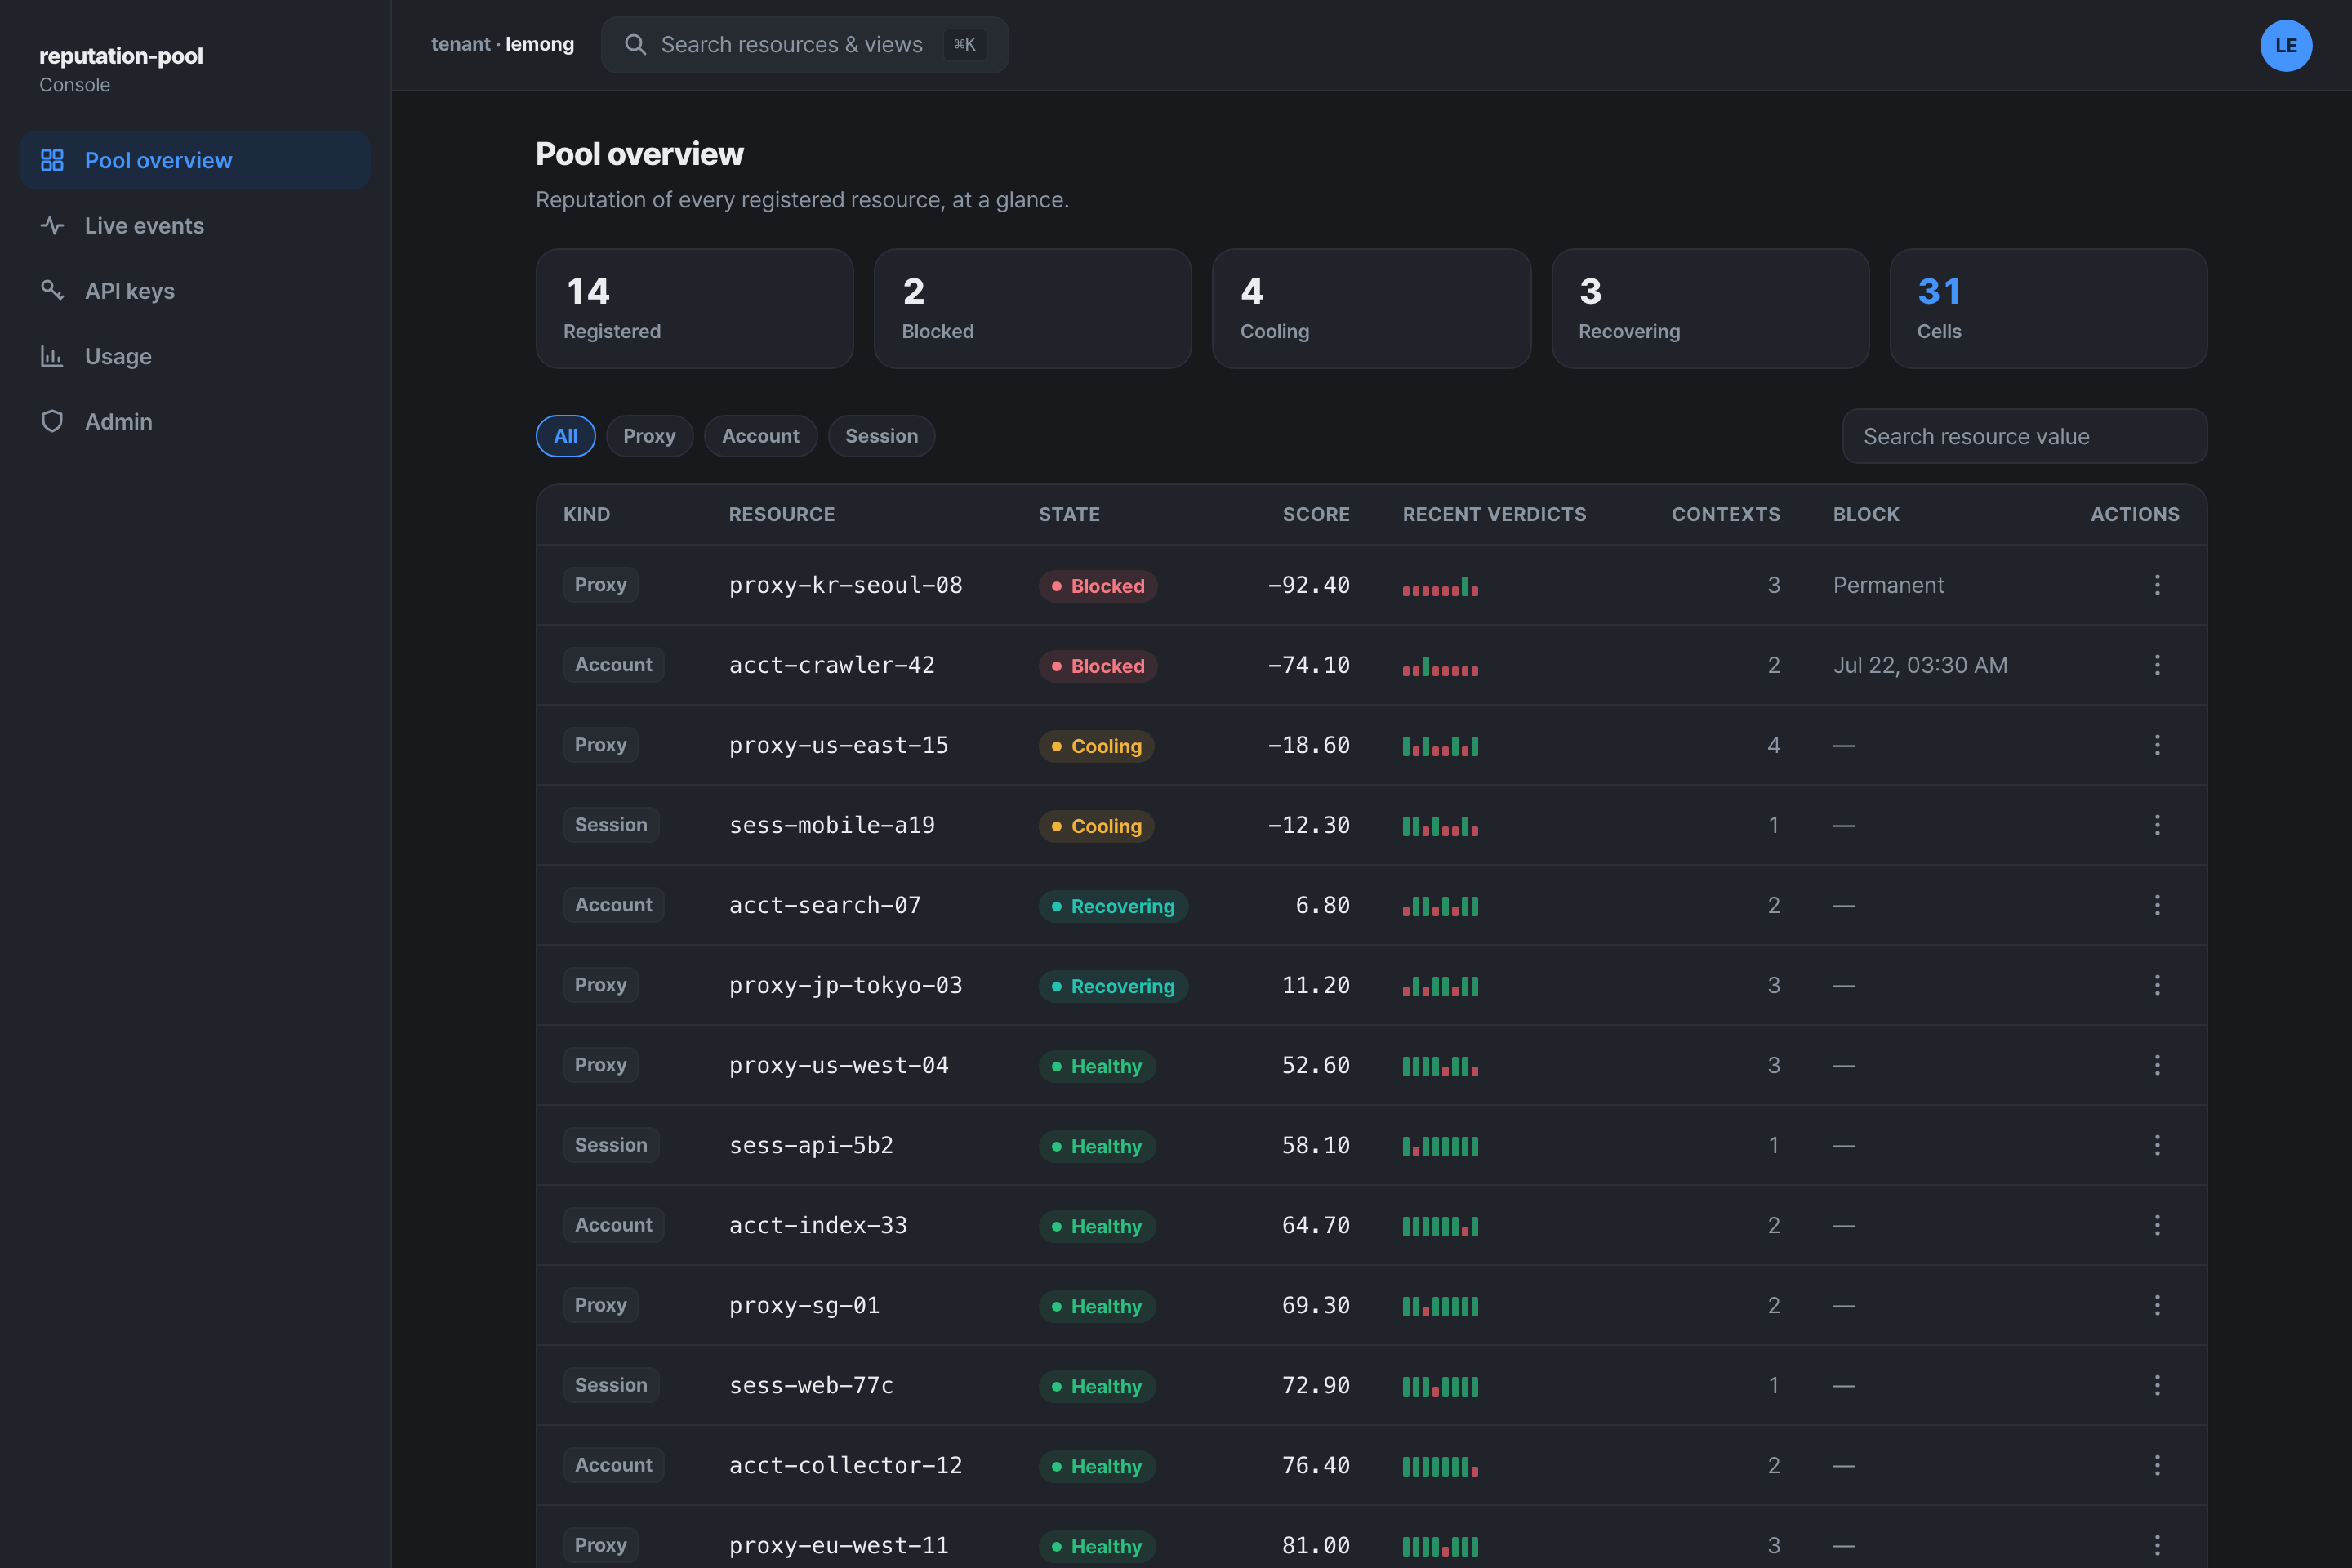Select the All filter chip
2352x1568 pixels.
pyautogui.click(x=565, y=436)
